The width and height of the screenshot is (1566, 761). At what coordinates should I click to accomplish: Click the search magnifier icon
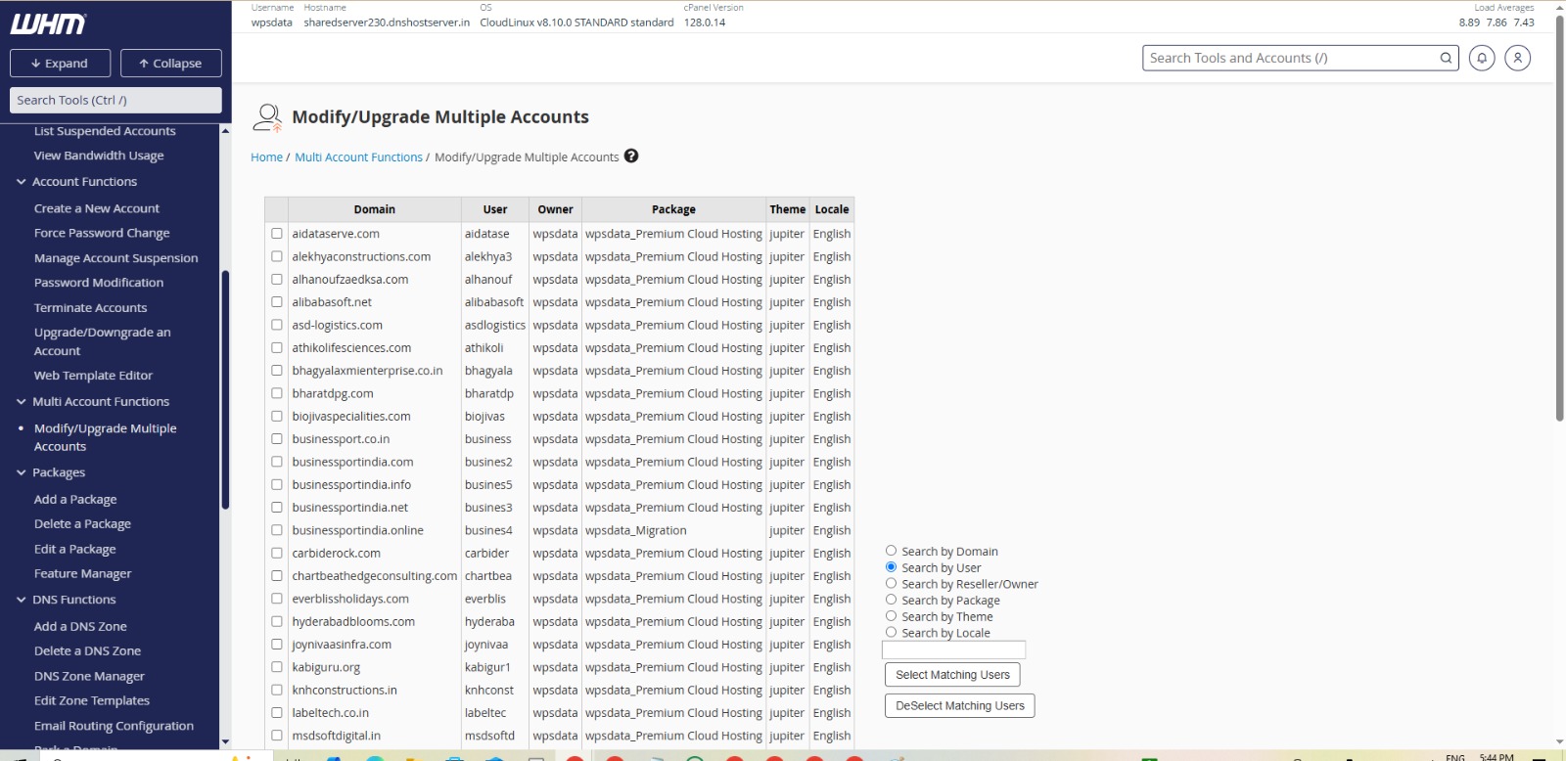pos(1446,58)
